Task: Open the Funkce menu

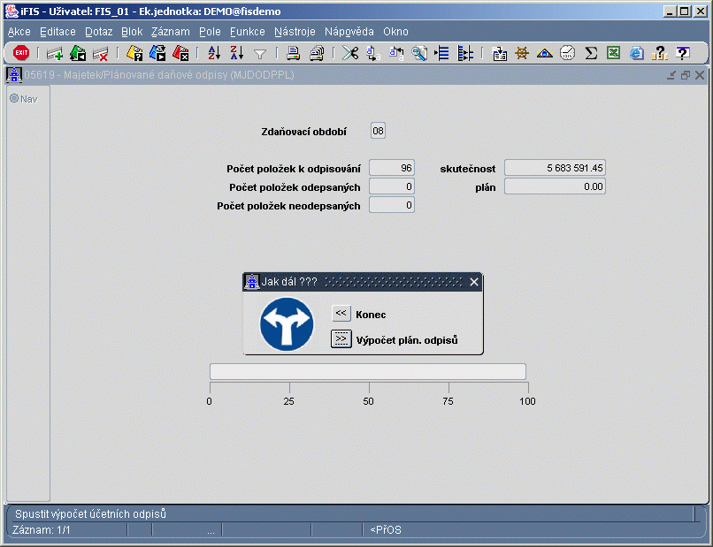Action: coord(248,32)
